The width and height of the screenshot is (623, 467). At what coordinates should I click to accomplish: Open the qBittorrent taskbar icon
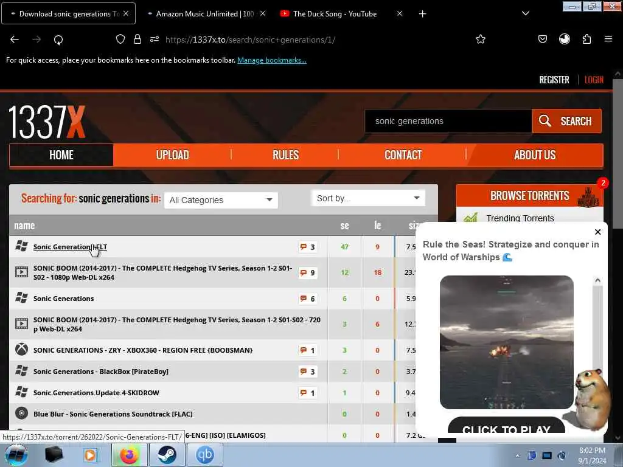point(204,455)
